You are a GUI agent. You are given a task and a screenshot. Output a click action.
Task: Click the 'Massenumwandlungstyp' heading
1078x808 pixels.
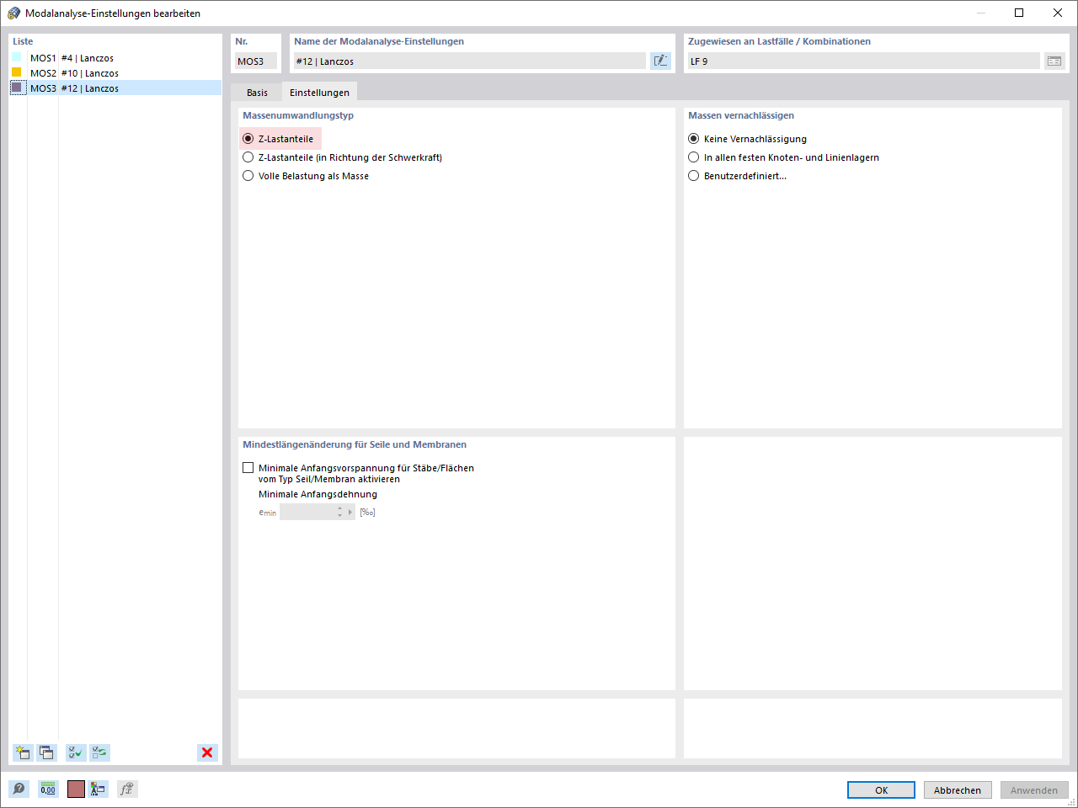298,115
